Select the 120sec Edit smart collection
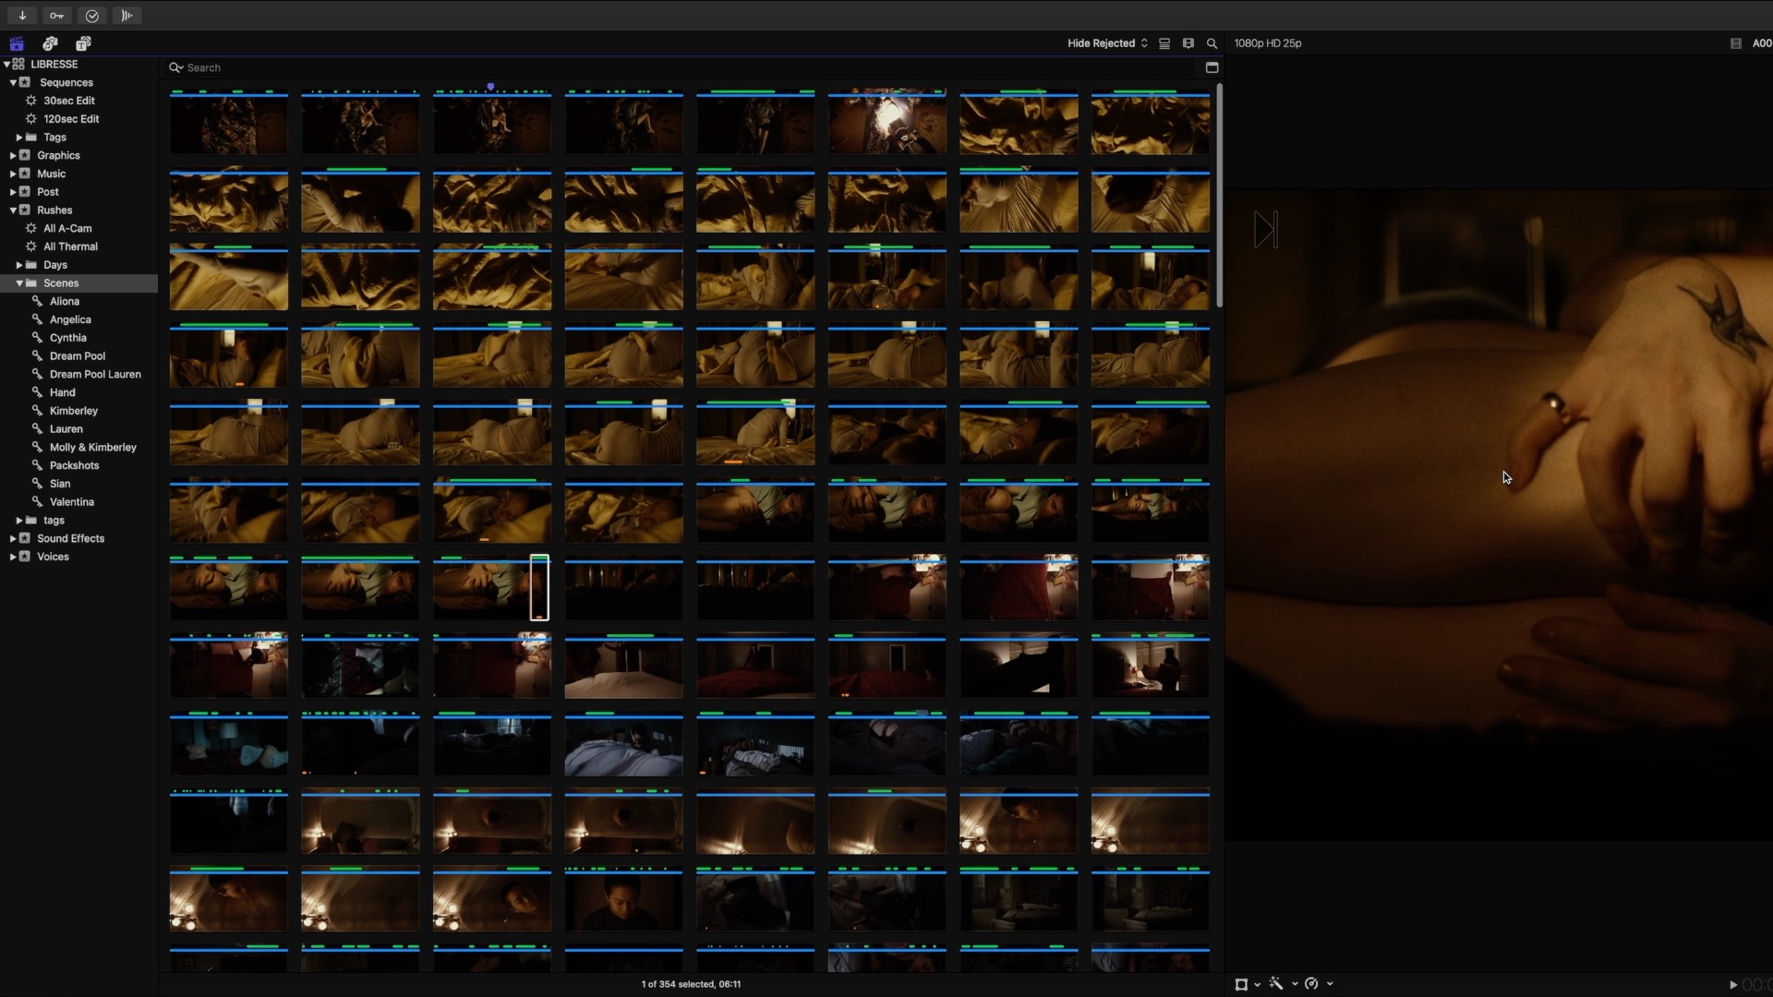 (71, 119)
